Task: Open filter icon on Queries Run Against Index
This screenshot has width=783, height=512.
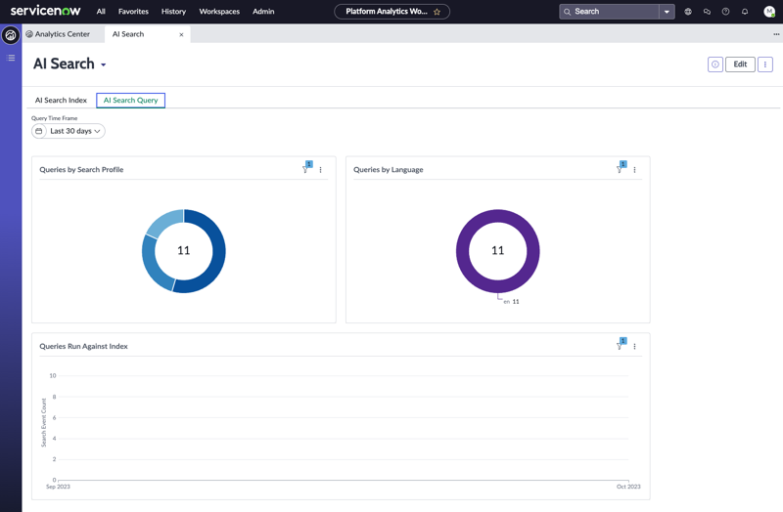Action: coord(621,345)
